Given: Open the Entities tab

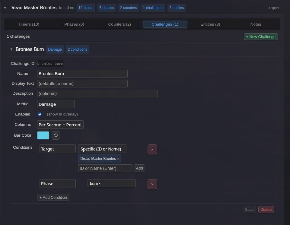Looking at the screenshot, I should [210, 24].
